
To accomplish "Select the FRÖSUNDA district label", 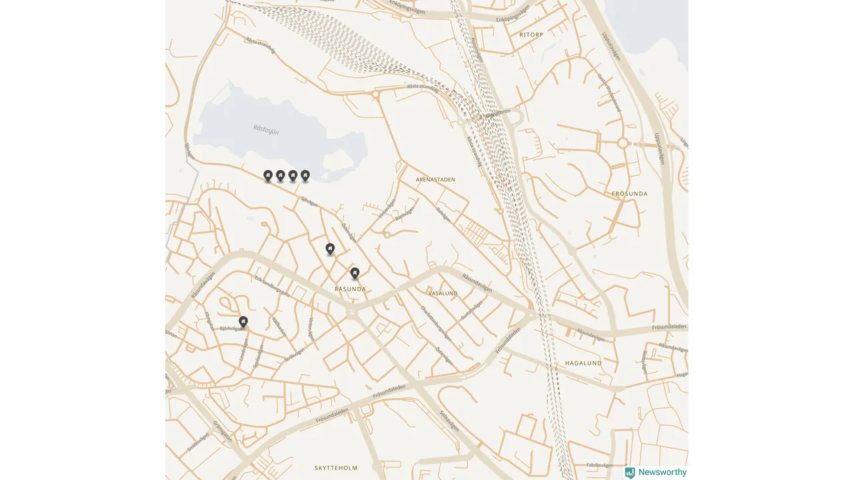I will tap(630, 193).
